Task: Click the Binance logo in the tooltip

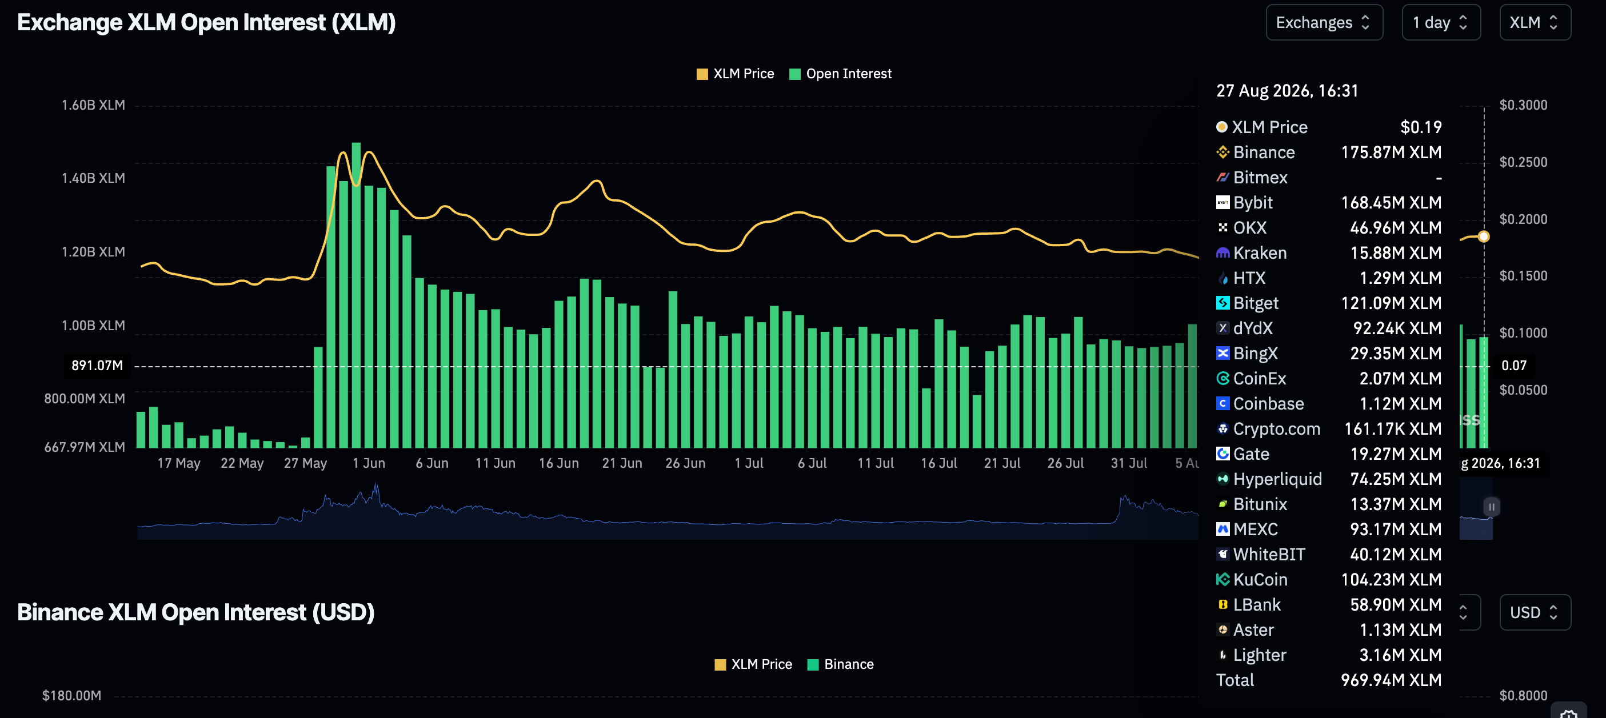Action: point(1223,152)
